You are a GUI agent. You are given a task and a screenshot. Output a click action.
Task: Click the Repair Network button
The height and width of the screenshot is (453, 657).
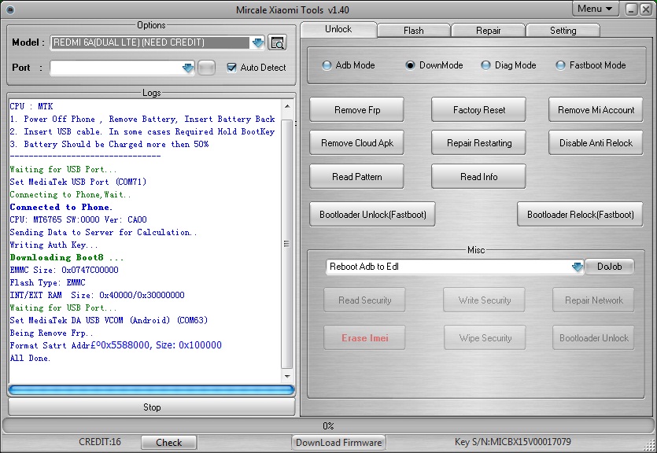594,300
